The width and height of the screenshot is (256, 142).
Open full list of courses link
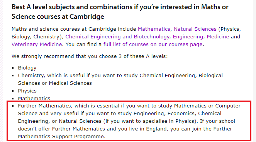(x=153, y=45)
